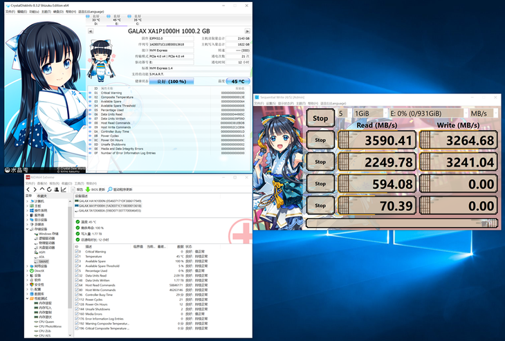This screenshot has width=505, height=341.
Task: Toggle Temperature checkbox in AIDA64 SMART list
Action: 77,257
